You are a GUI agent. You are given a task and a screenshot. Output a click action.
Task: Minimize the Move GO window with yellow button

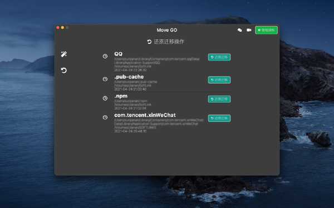62,28
